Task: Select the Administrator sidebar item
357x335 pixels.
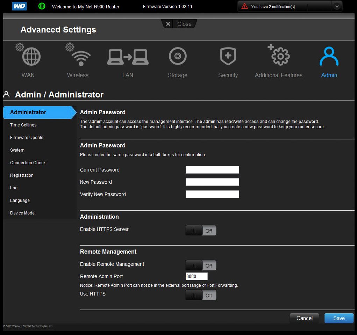Action: tap(40, 112)
